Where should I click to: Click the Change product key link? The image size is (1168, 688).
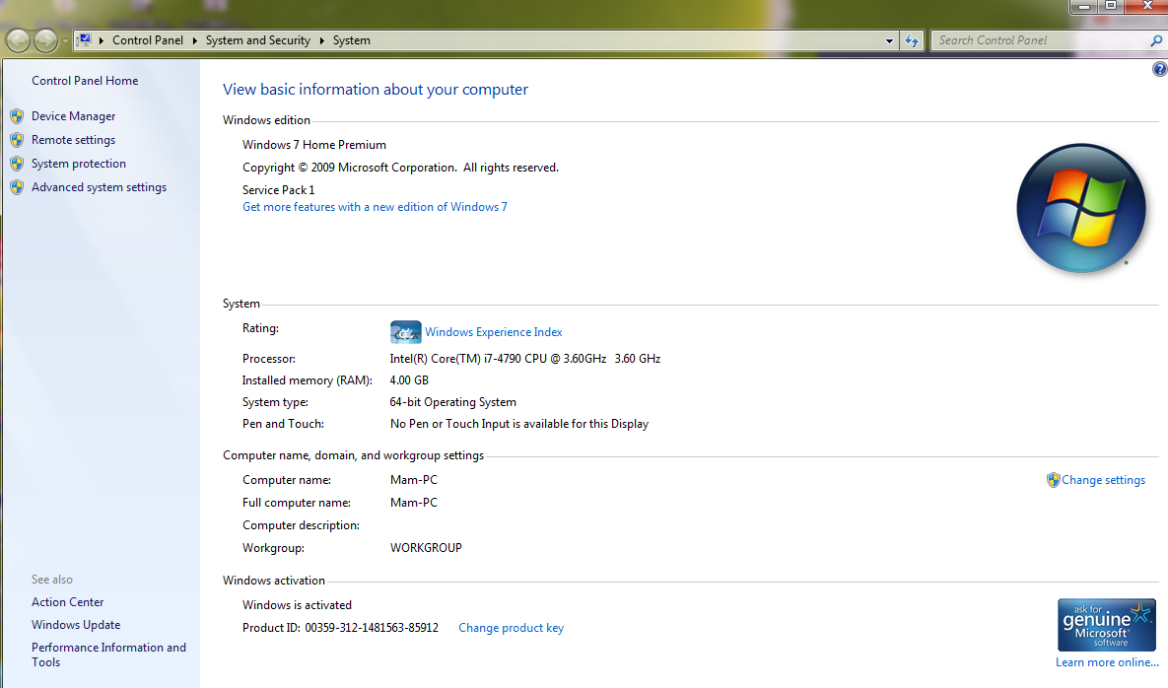pyautogui.click(x=511, y=628)
